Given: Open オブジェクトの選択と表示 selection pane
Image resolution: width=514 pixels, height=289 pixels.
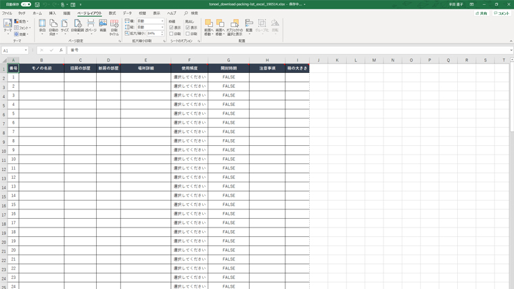Looking at the screenshot, I should point(235,27).
